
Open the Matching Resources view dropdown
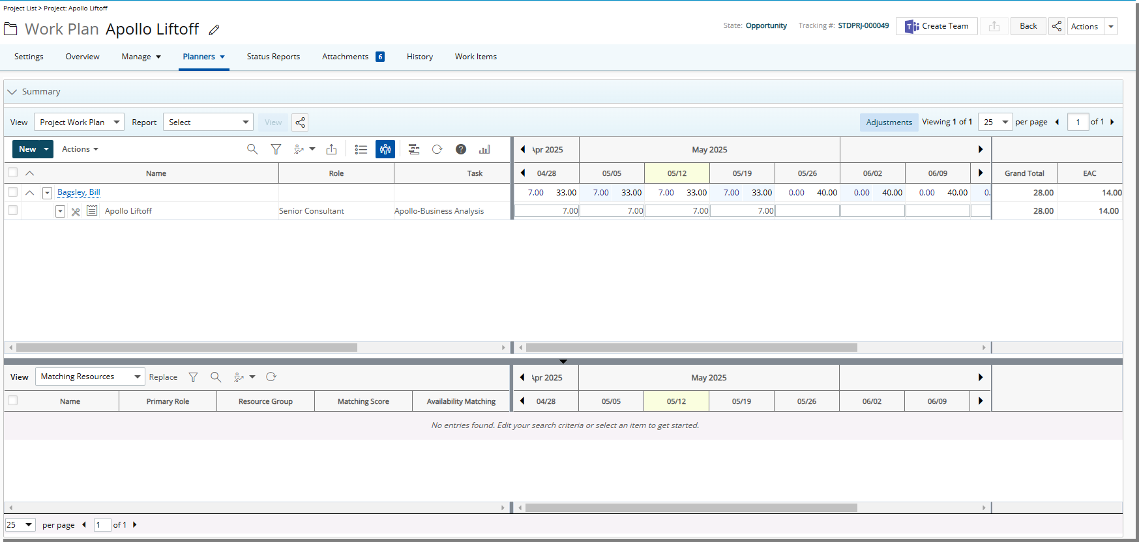(90, 377)
